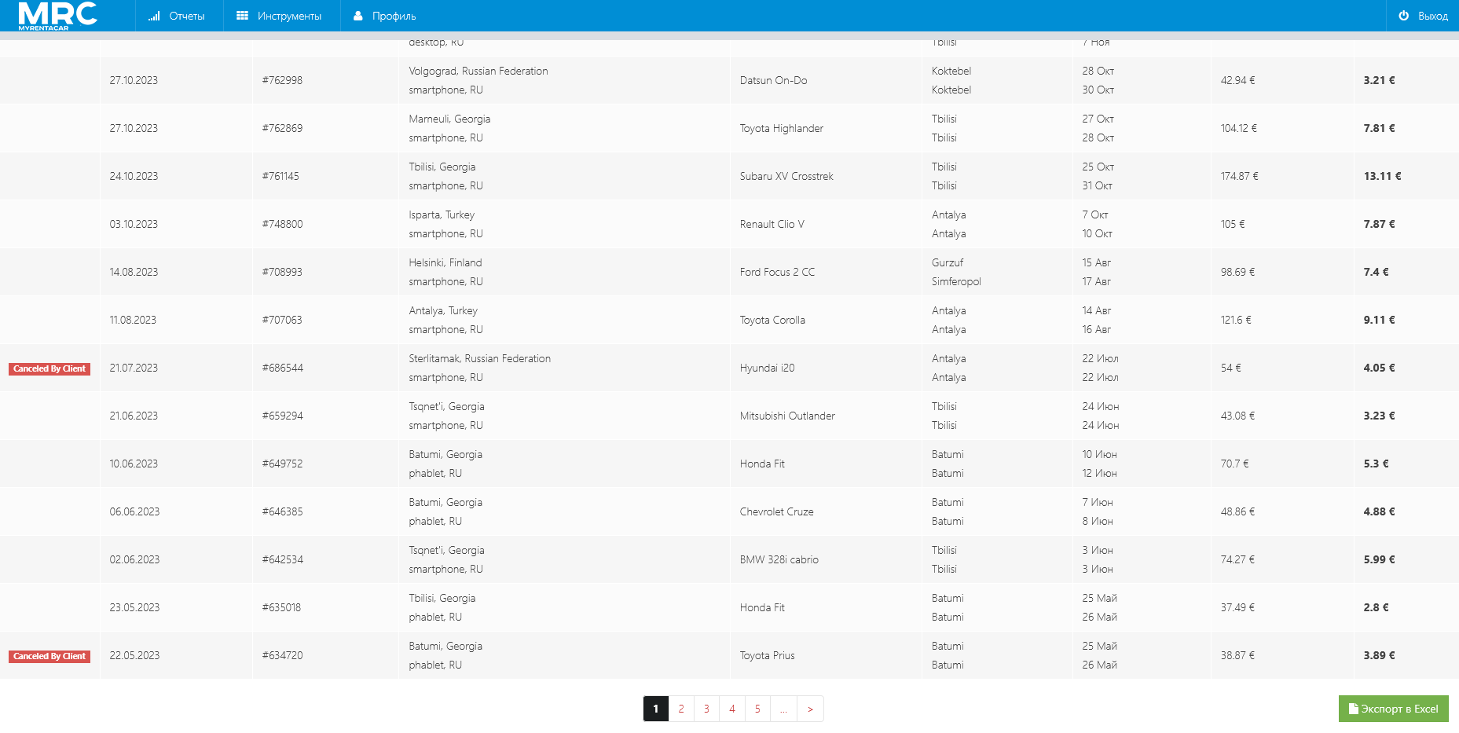
Task: Click Sterlitamak, Russian Federation location text
Action: point(480,358)
